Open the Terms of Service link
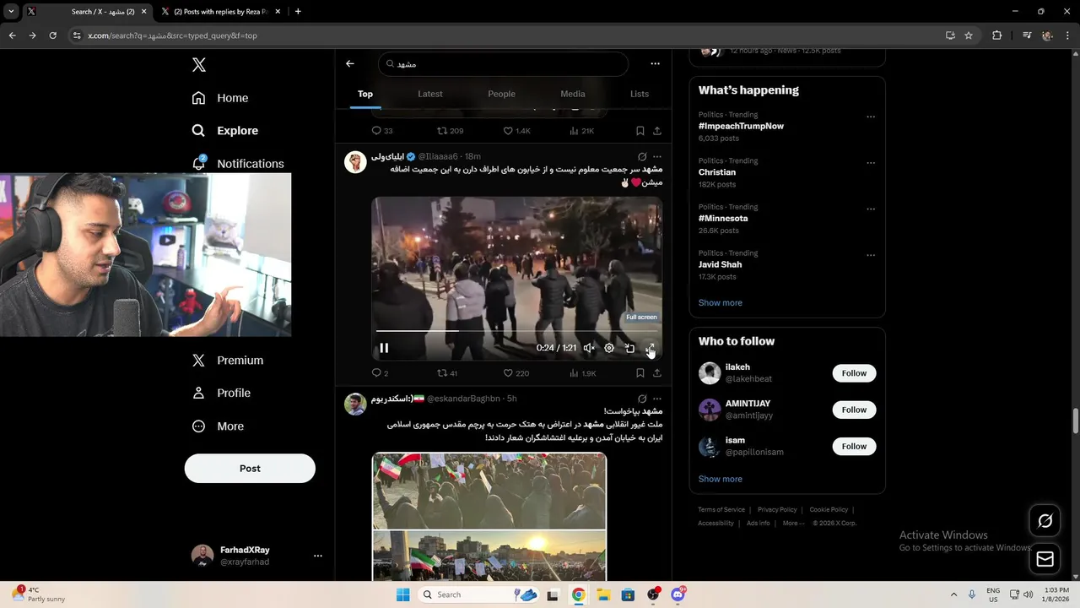Screen dimensions: 1080x608 click(721, 510)
